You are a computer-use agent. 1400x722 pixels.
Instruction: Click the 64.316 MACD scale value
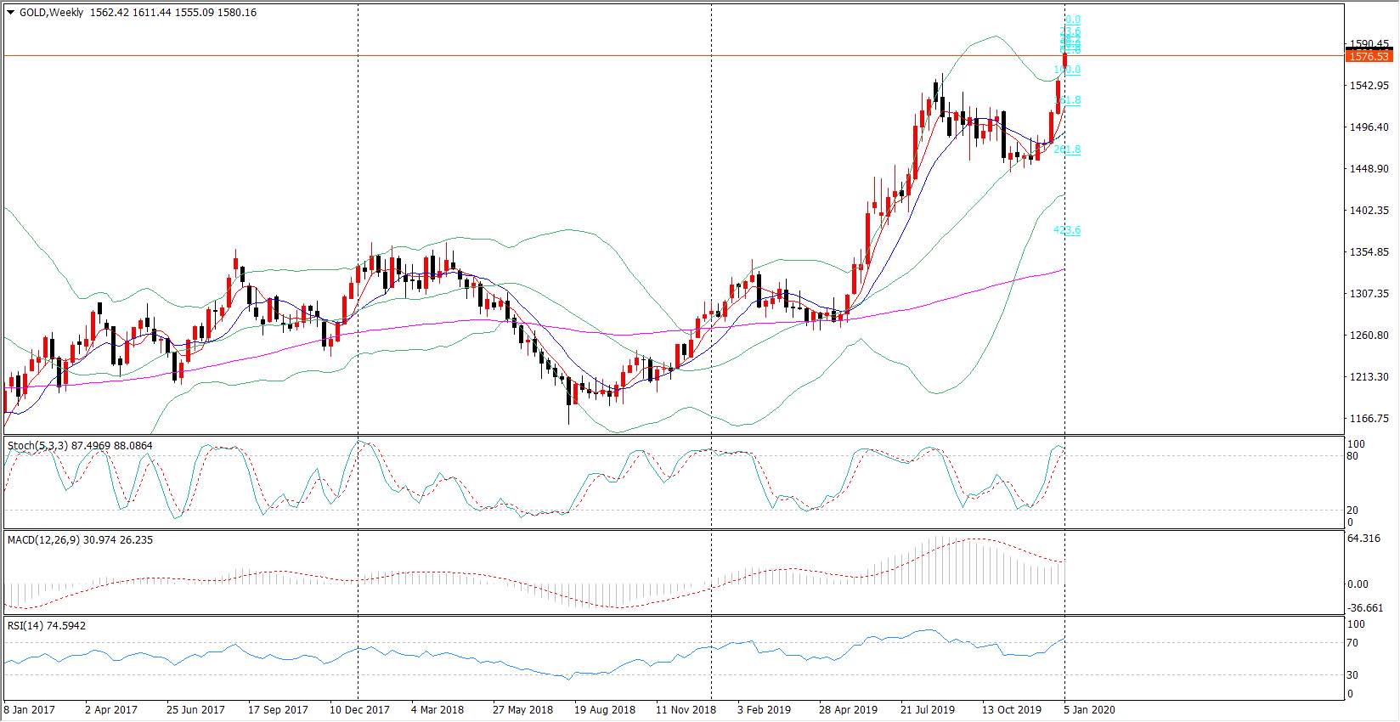tap(1364, 539)
